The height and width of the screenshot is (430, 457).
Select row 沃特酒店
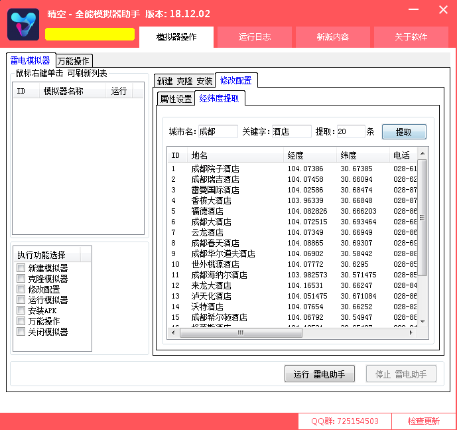[x=293, y=307]
